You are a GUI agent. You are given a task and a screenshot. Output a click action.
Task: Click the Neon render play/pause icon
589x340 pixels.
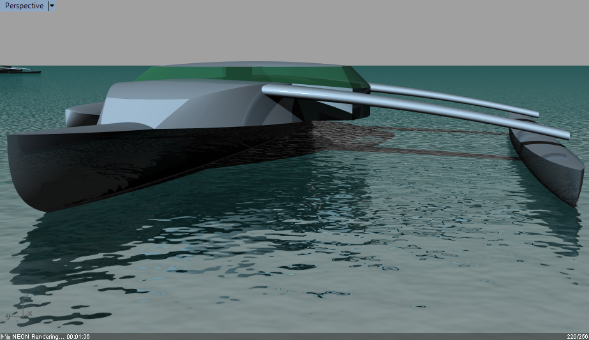pyautogui.click(x=3, y=337)
